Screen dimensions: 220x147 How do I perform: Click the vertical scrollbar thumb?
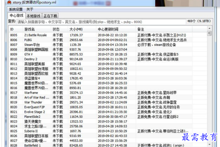(209, 33)
